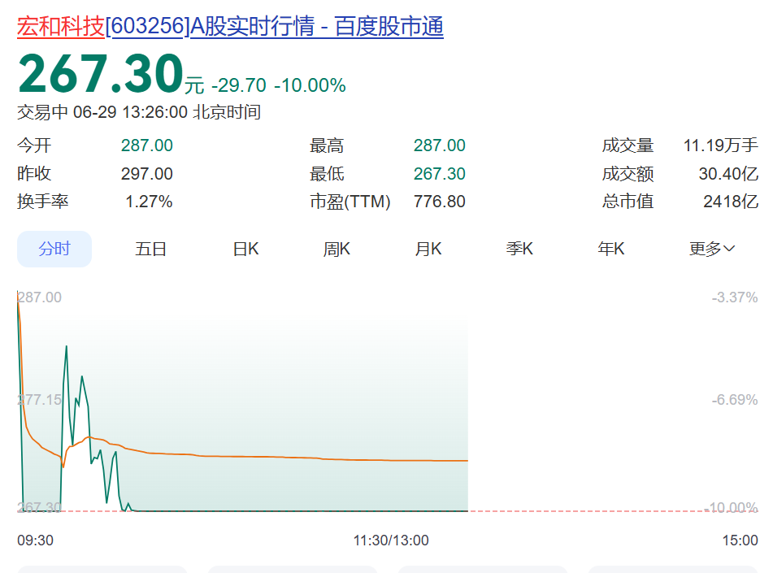The width and height of the screenshot is (773, 573).
Task: Click the 09:30 time axis label
Action: click(x=35, y=540)
